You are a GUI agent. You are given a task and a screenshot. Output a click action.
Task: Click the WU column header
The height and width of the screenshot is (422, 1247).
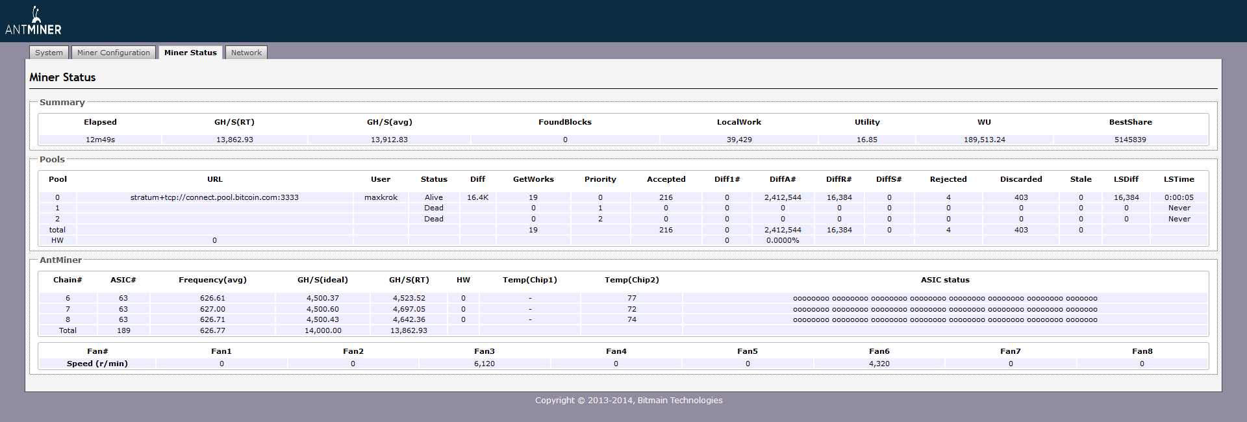[985, 122]
